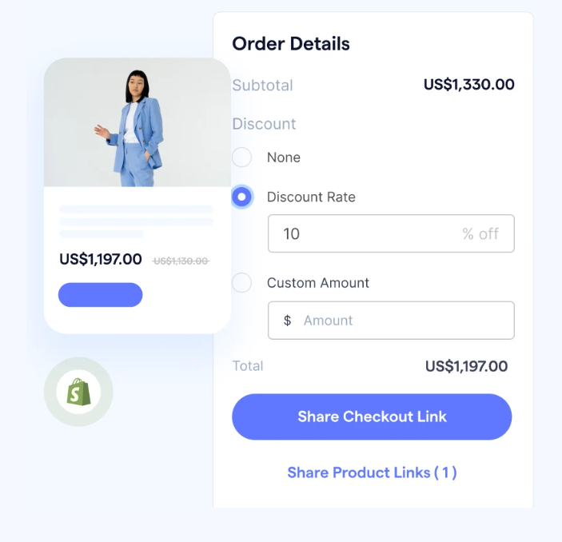Click the dollar sign in Amount field
562x542 pixels.
point(287,320)
